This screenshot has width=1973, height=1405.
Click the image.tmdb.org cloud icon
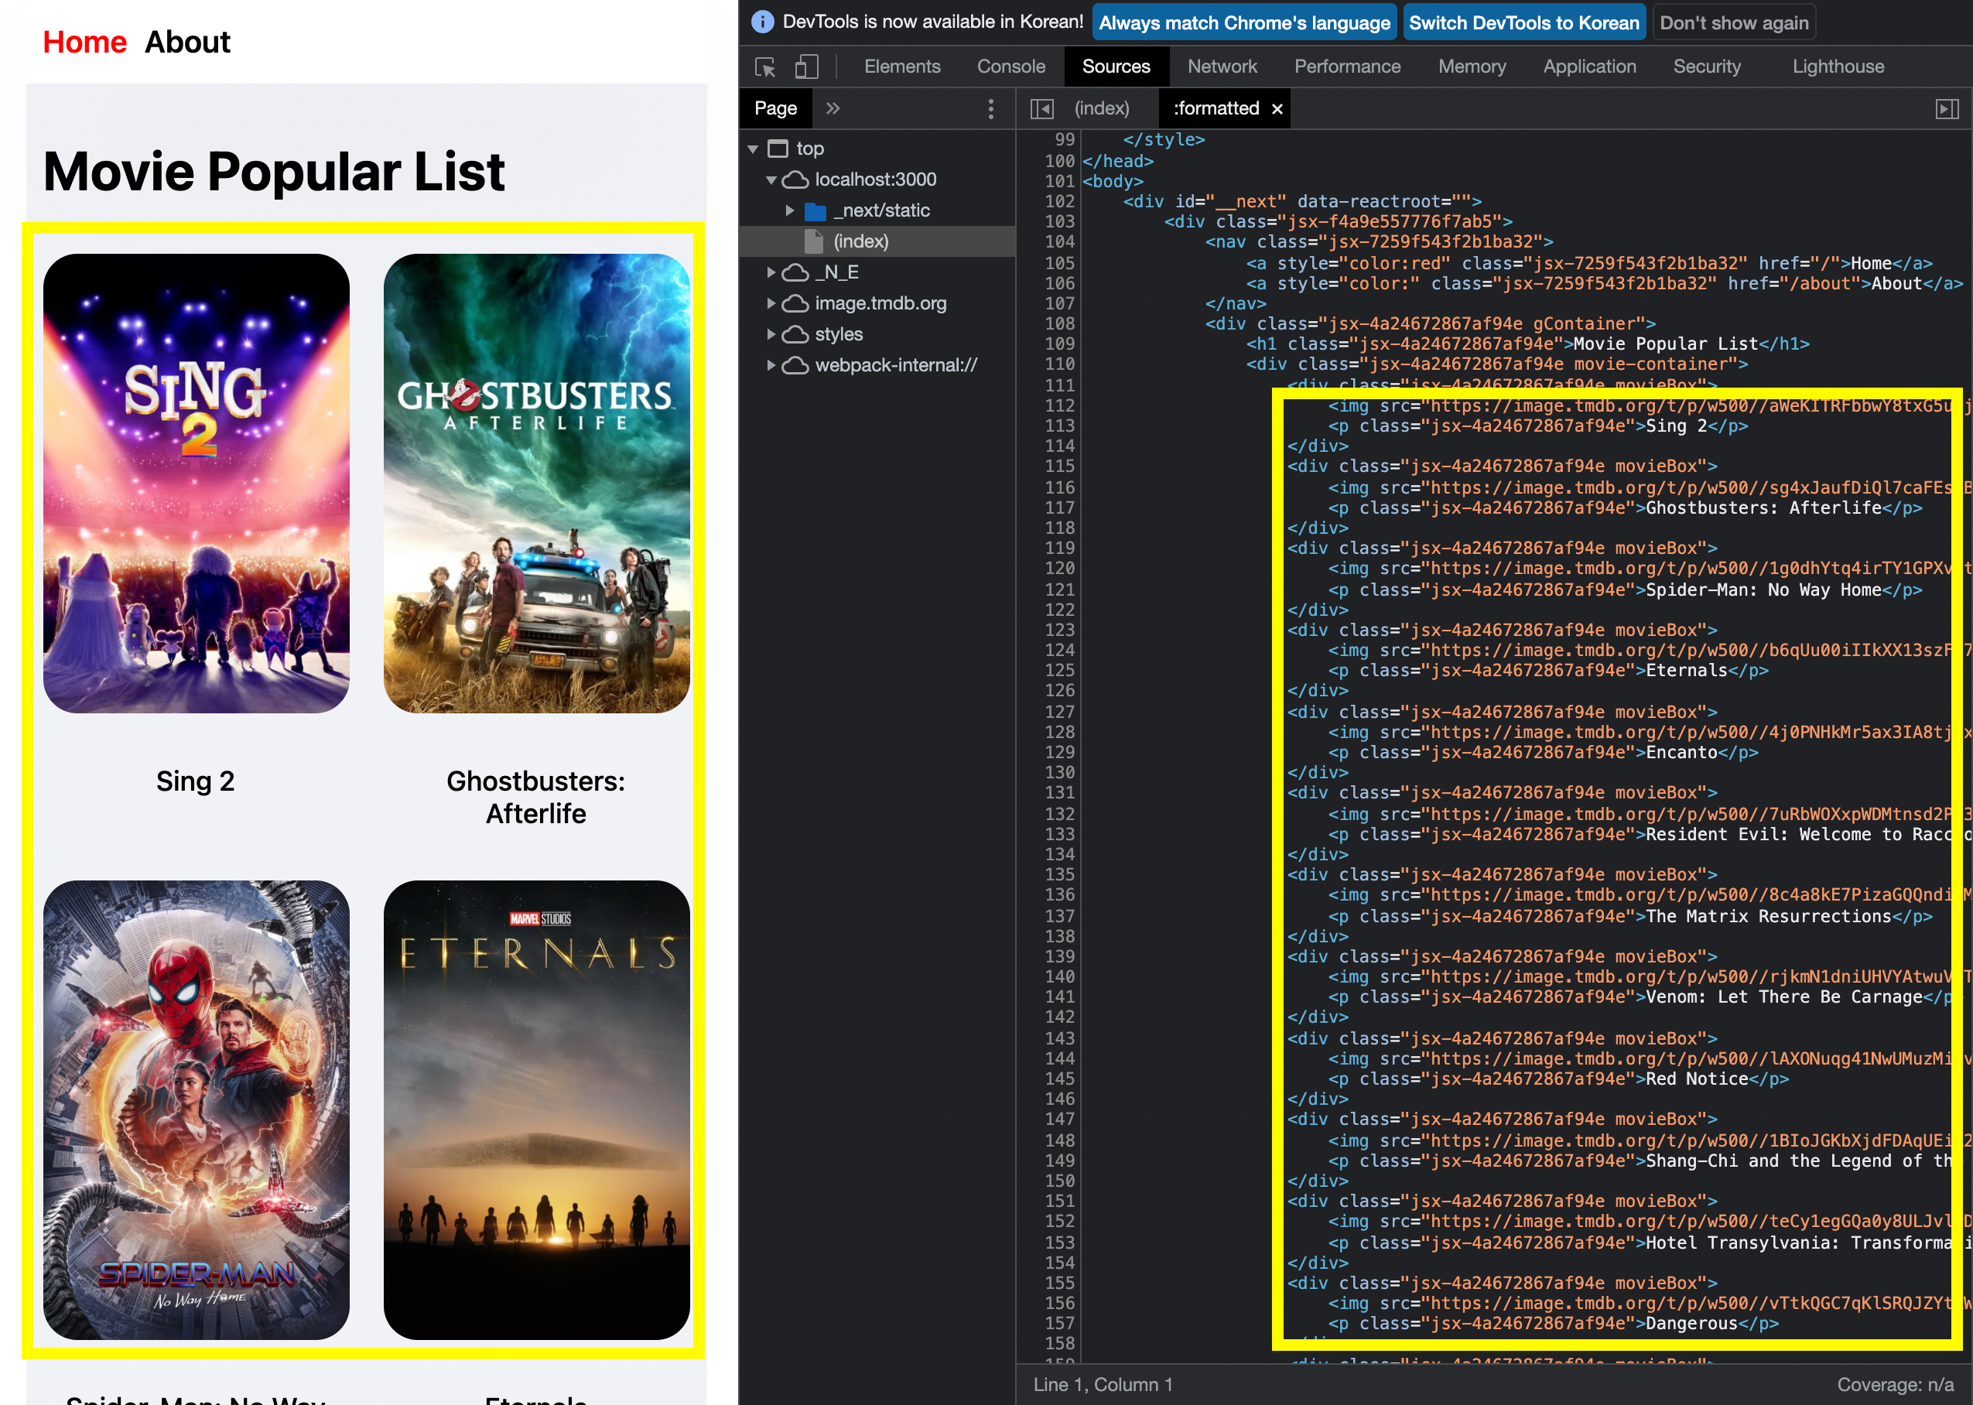[x=795, y=303]
